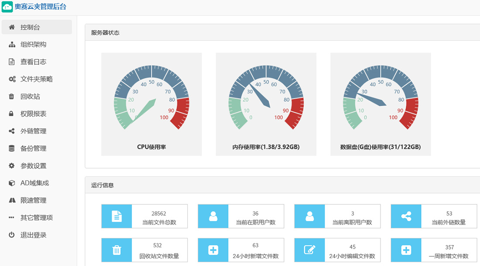Click the edit icon for 24小时编辑文件数
480x266 pixels.
pyautogui.click(x=309, y=250)
